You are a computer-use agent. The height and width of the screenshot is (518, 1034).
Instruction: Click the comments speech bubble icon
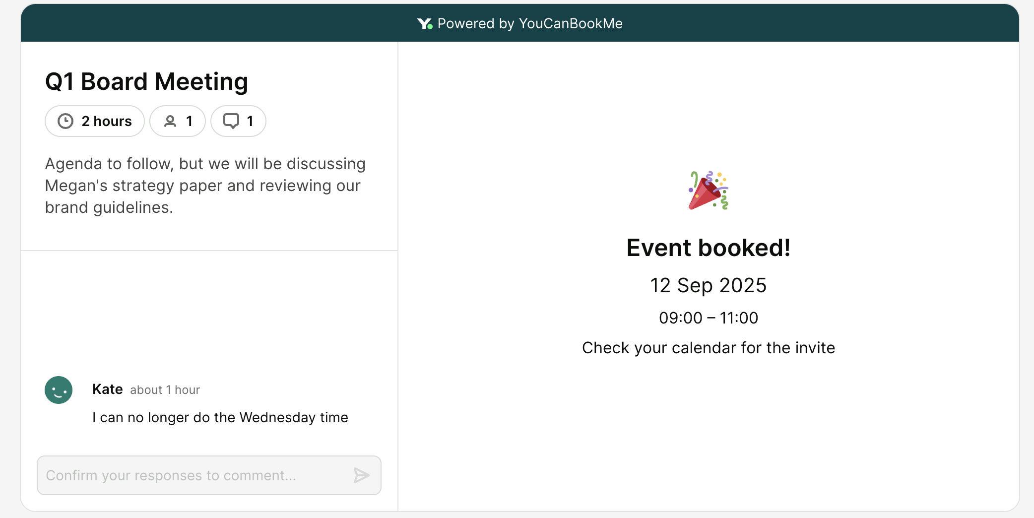click(x=231, y=121)
